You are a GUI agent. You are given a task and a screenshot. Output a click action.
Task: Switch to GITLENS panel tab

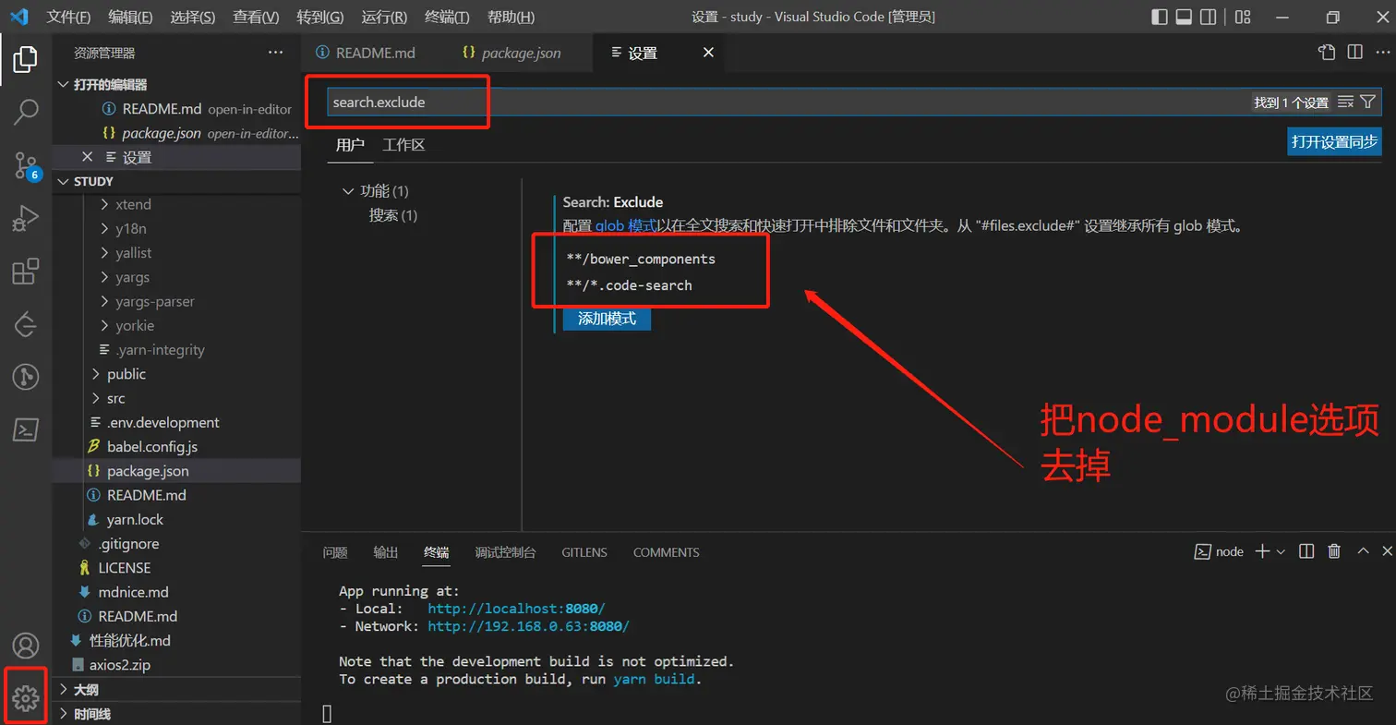coord(584,552)
